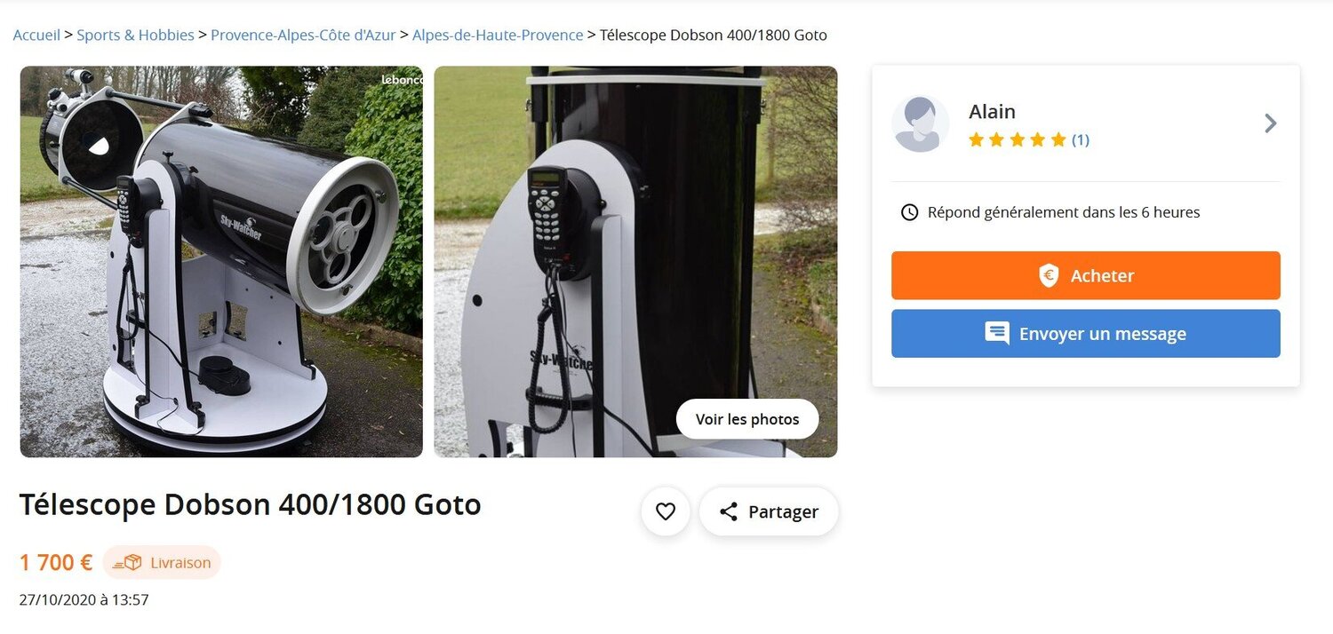Viewport: 1333px width, 634px height.
Task: Navigate to Accueil breadcrumb
Action: (x=36, y=35)
